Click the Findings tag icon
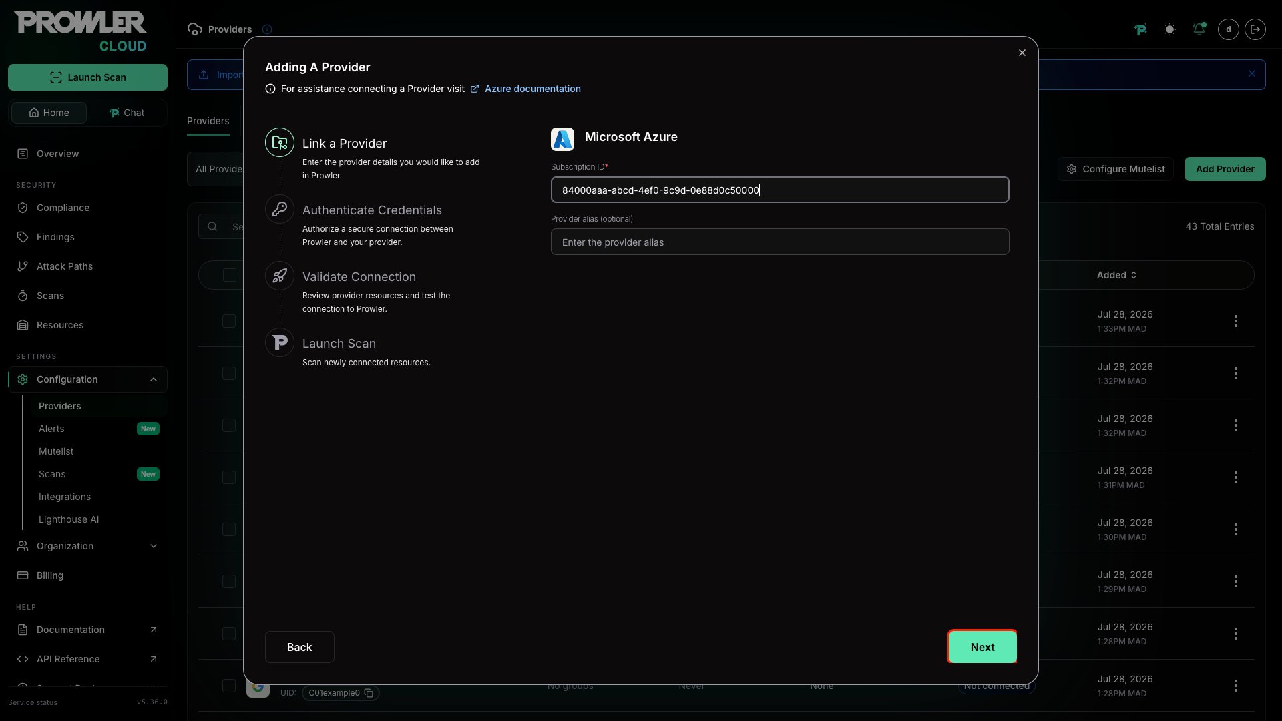This screenshot has width=1282, height=721. pyautogui.click(x=23, y=237)
